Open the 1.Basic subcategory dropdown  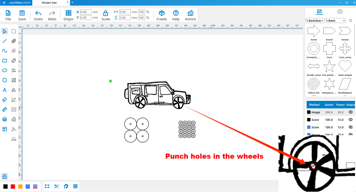click(336, 20)
